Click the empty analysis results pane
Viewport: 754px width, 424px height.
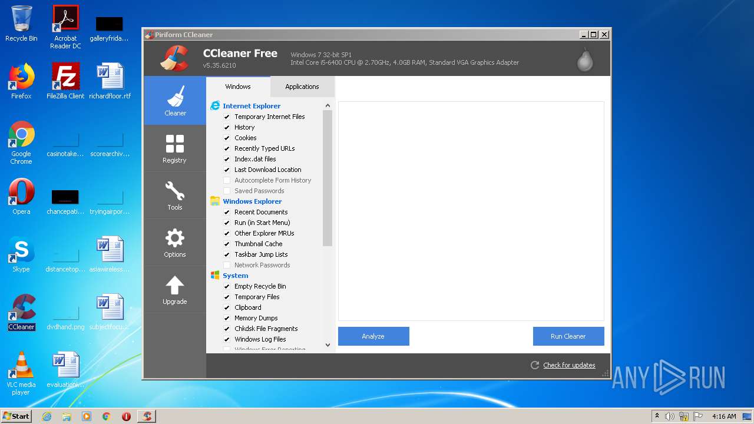[x=471, y=211]
